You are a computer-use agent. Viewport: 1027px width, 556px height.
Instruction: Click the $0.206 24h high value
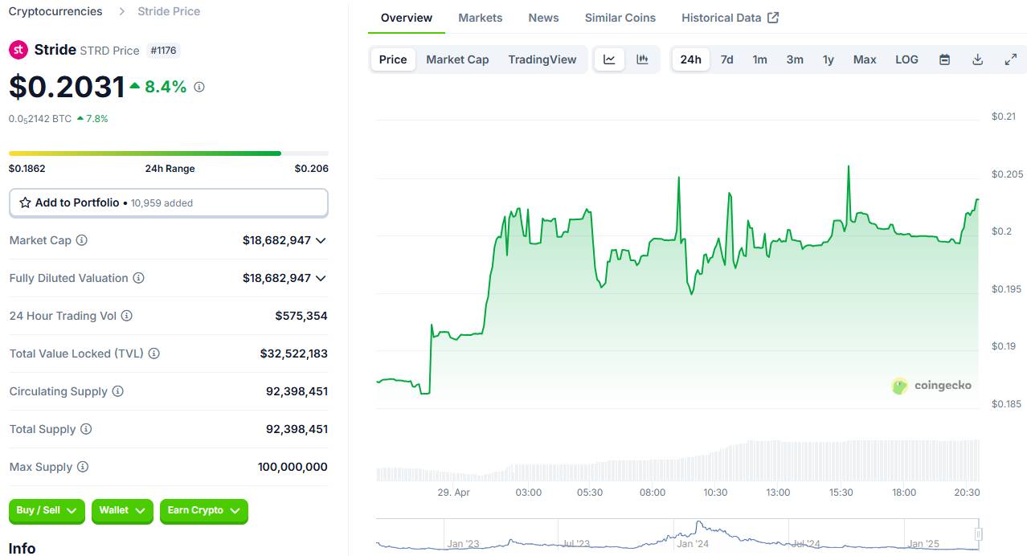click(311, 169)
